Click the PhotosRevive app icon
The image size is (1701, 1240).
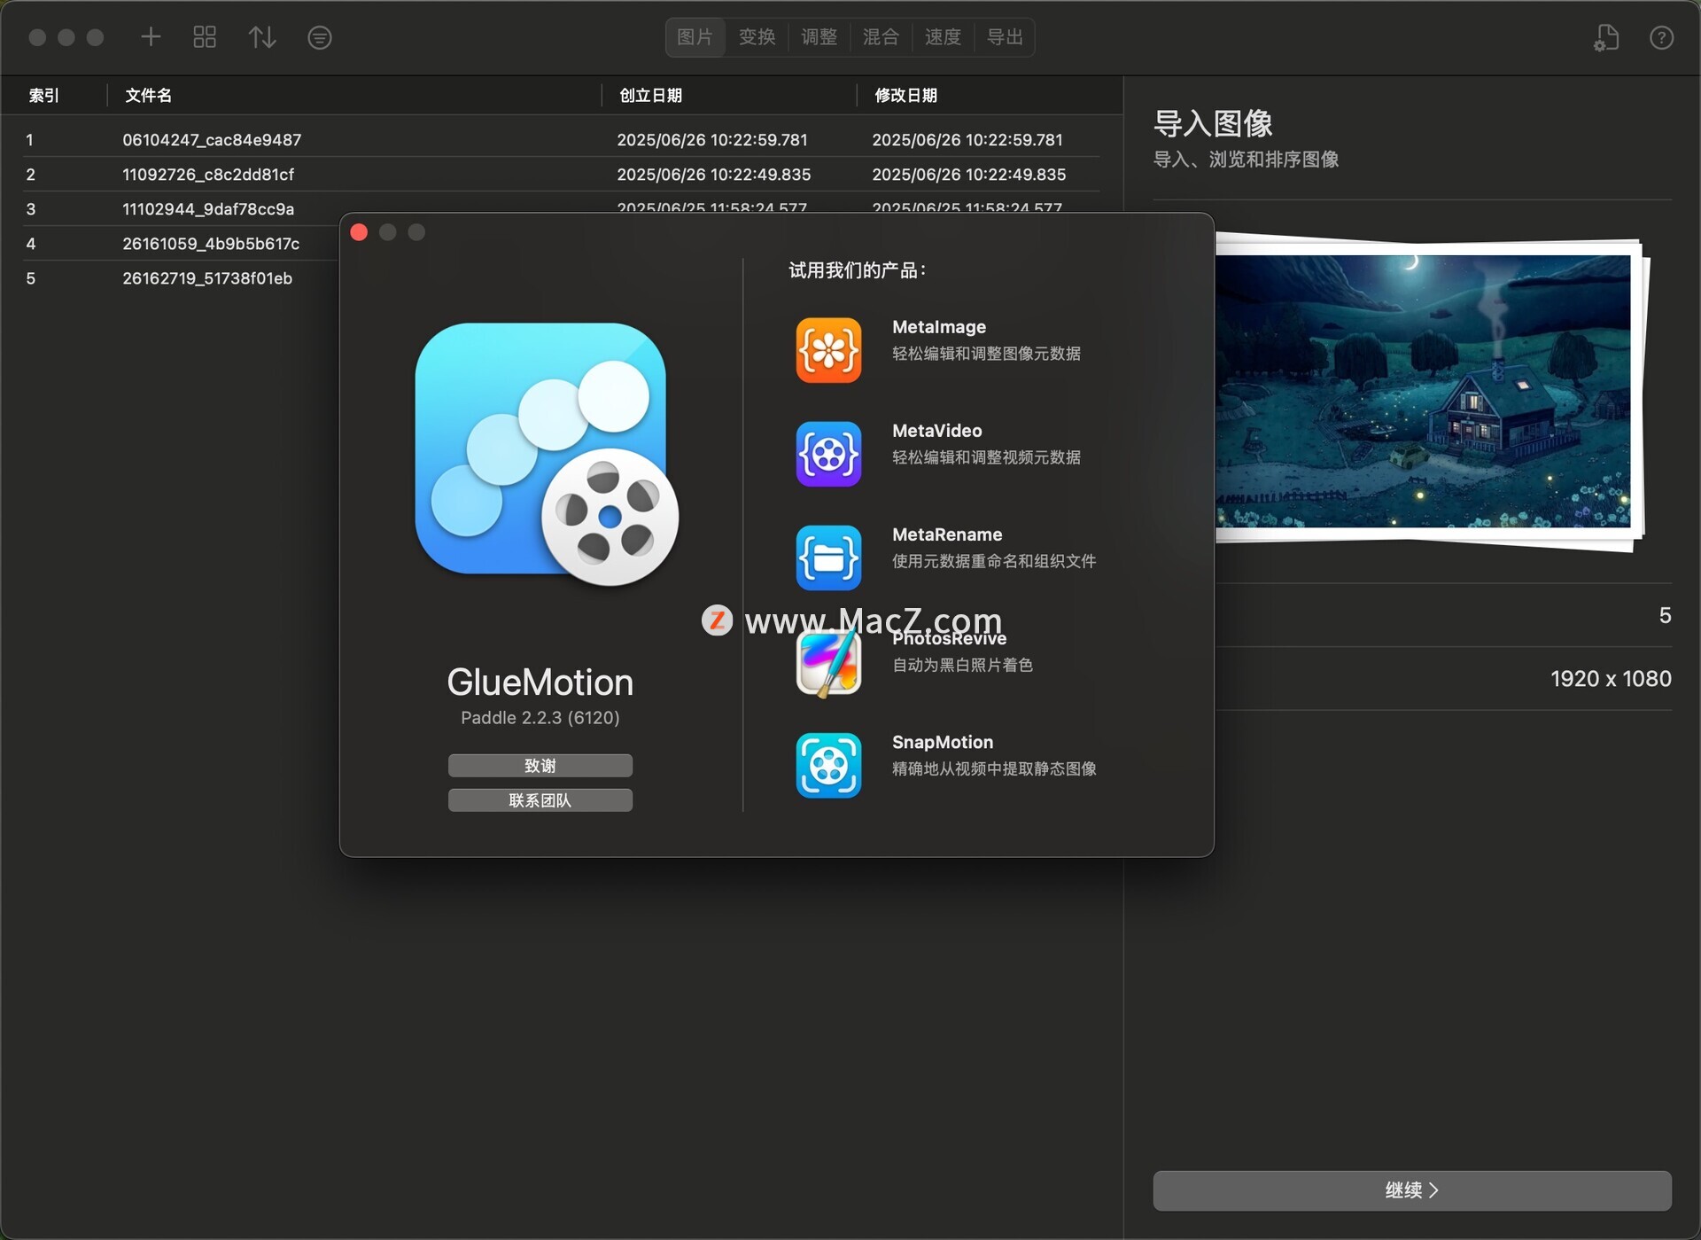pyautogui.click(x=828, y=662)
